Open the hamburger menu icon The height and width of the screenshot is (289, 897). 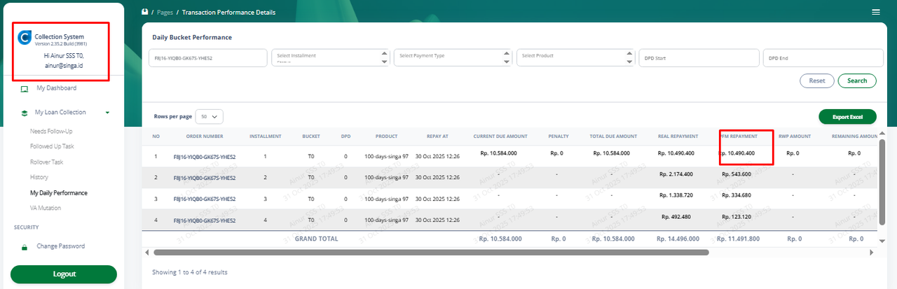point(875,13)
